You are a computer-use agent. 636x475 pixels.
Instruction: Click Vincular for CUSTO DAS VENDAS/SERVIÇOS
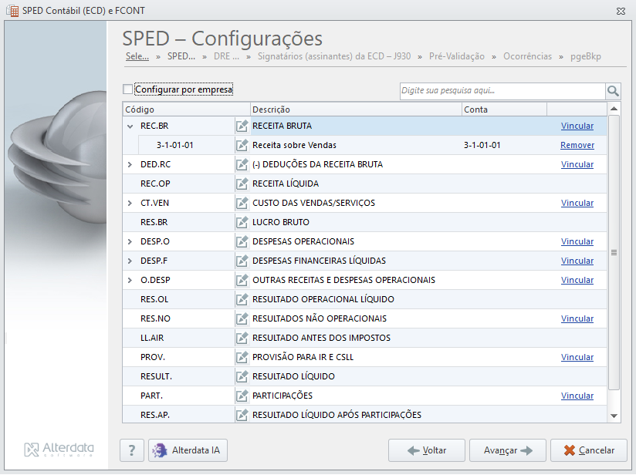click(577, 203)
